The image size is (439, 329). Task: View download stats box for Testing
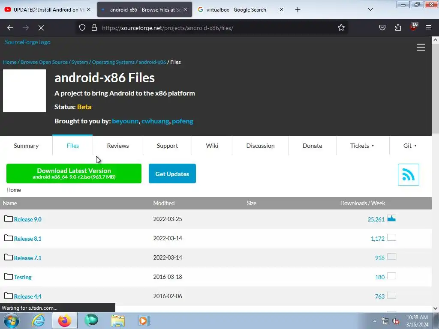point(391,276)
